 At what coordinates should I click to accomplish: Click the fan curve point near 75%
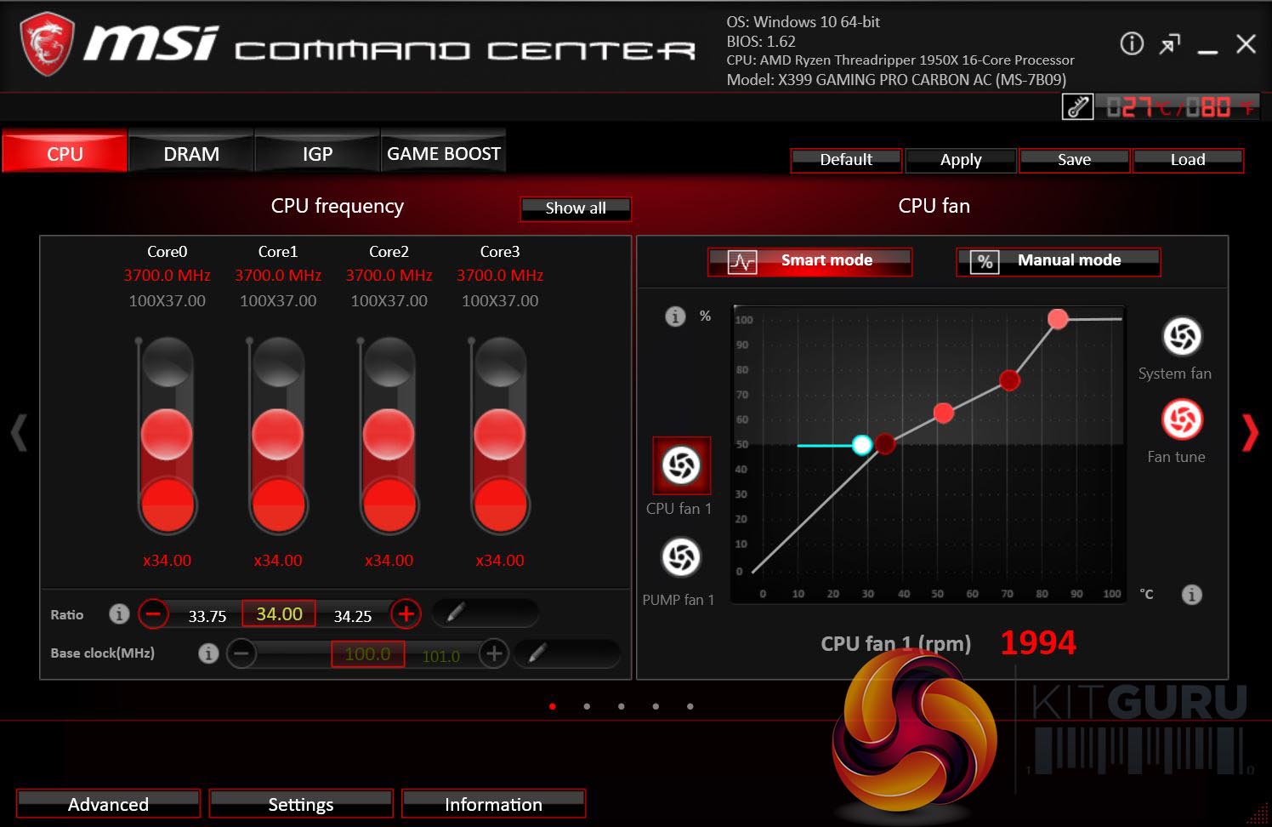[1009, 380]
